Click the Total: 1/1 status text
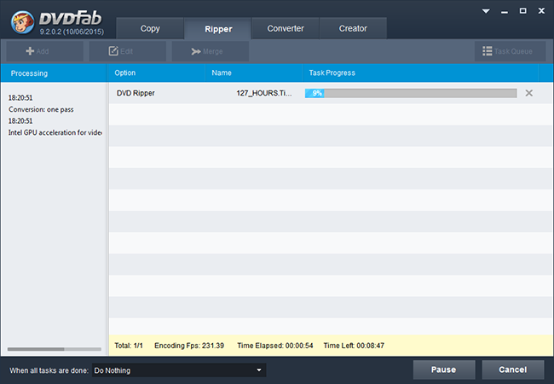This screenshot has height=384, width=554. 129,346
